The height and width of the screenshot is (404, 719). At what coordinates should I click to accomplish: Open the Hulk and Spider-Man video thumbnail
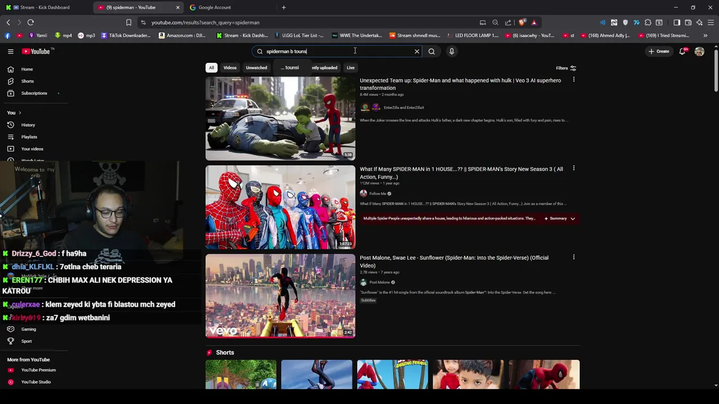(x=280, y=118)
